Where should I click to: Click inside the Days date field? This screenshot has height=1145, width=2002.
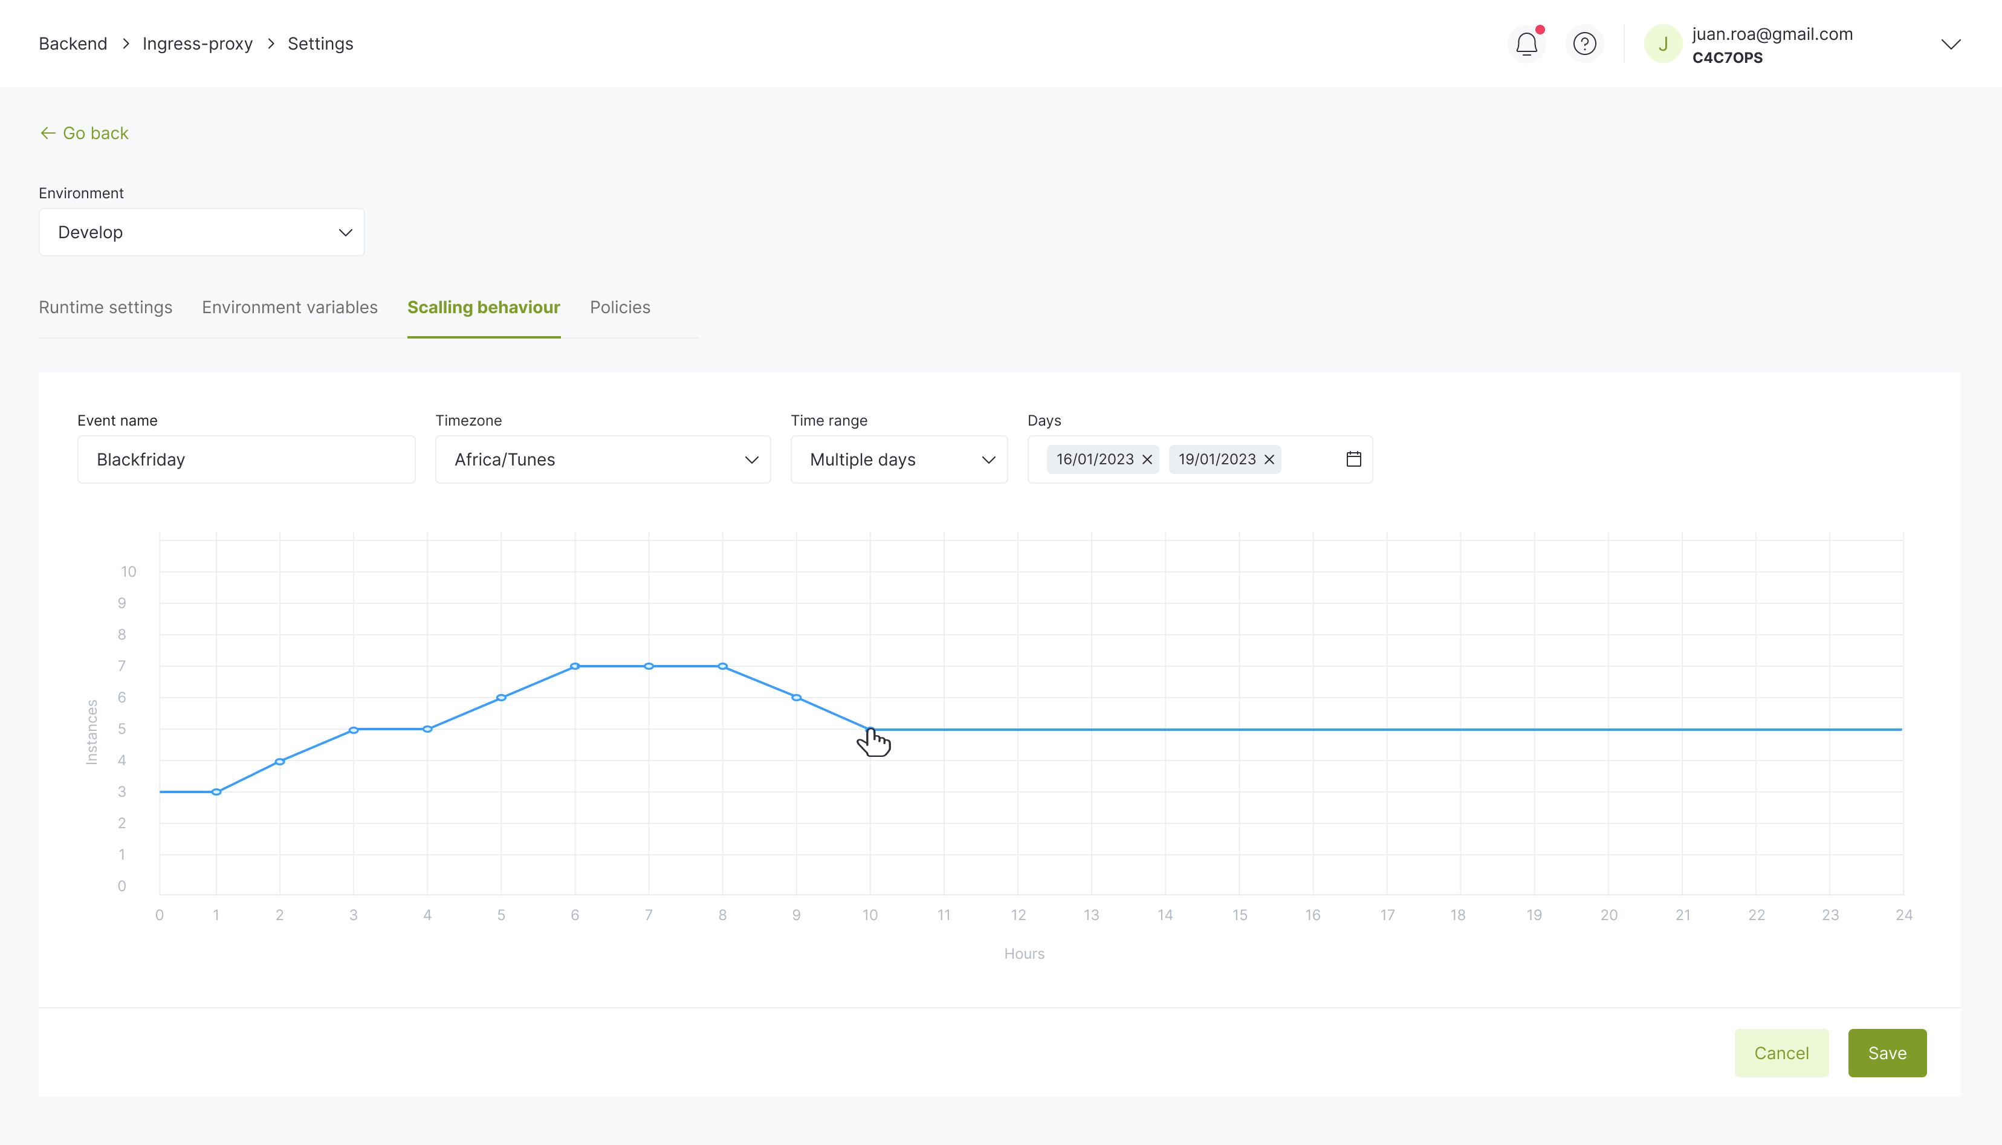1200,459
